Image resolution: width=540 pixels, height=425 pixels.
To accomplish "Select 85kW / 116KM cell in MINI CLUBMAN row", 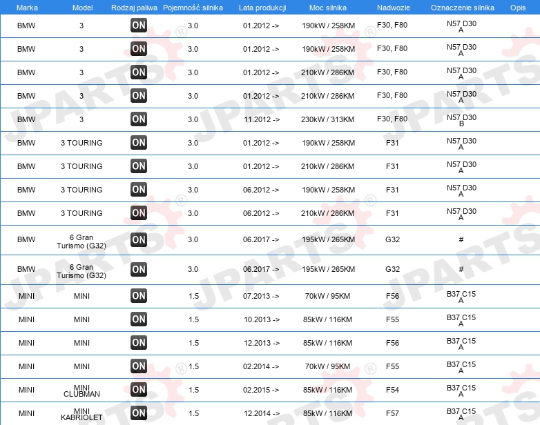I will (x=327, y=390).
